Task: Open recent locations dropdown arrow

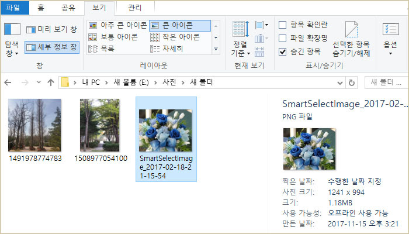Action: point(39,82)
